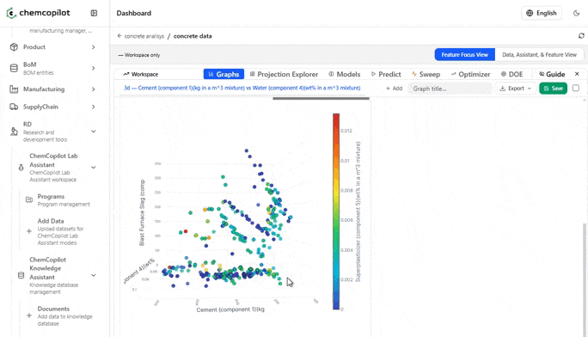Screen dimensions: 588x337
Task: Click the RD microscope icon
Action: (x=14, y=132)
